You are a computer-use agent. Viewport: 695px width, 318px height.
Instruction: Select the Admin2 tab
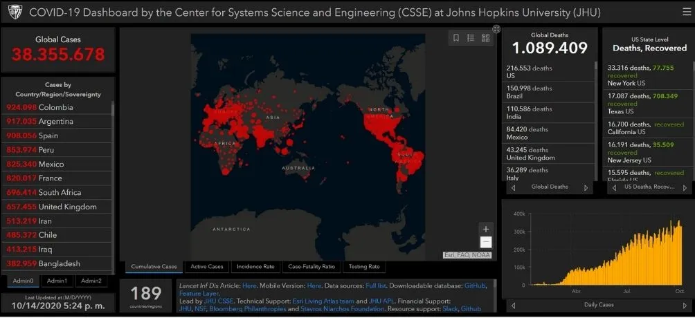pos(91,281)
